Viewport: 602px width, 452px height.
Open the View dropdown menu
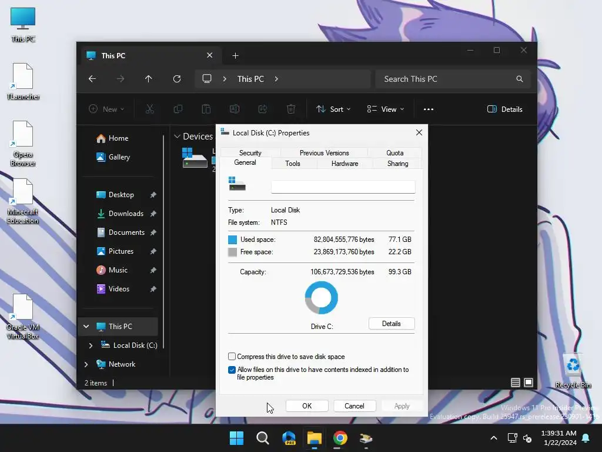point(386,109)
